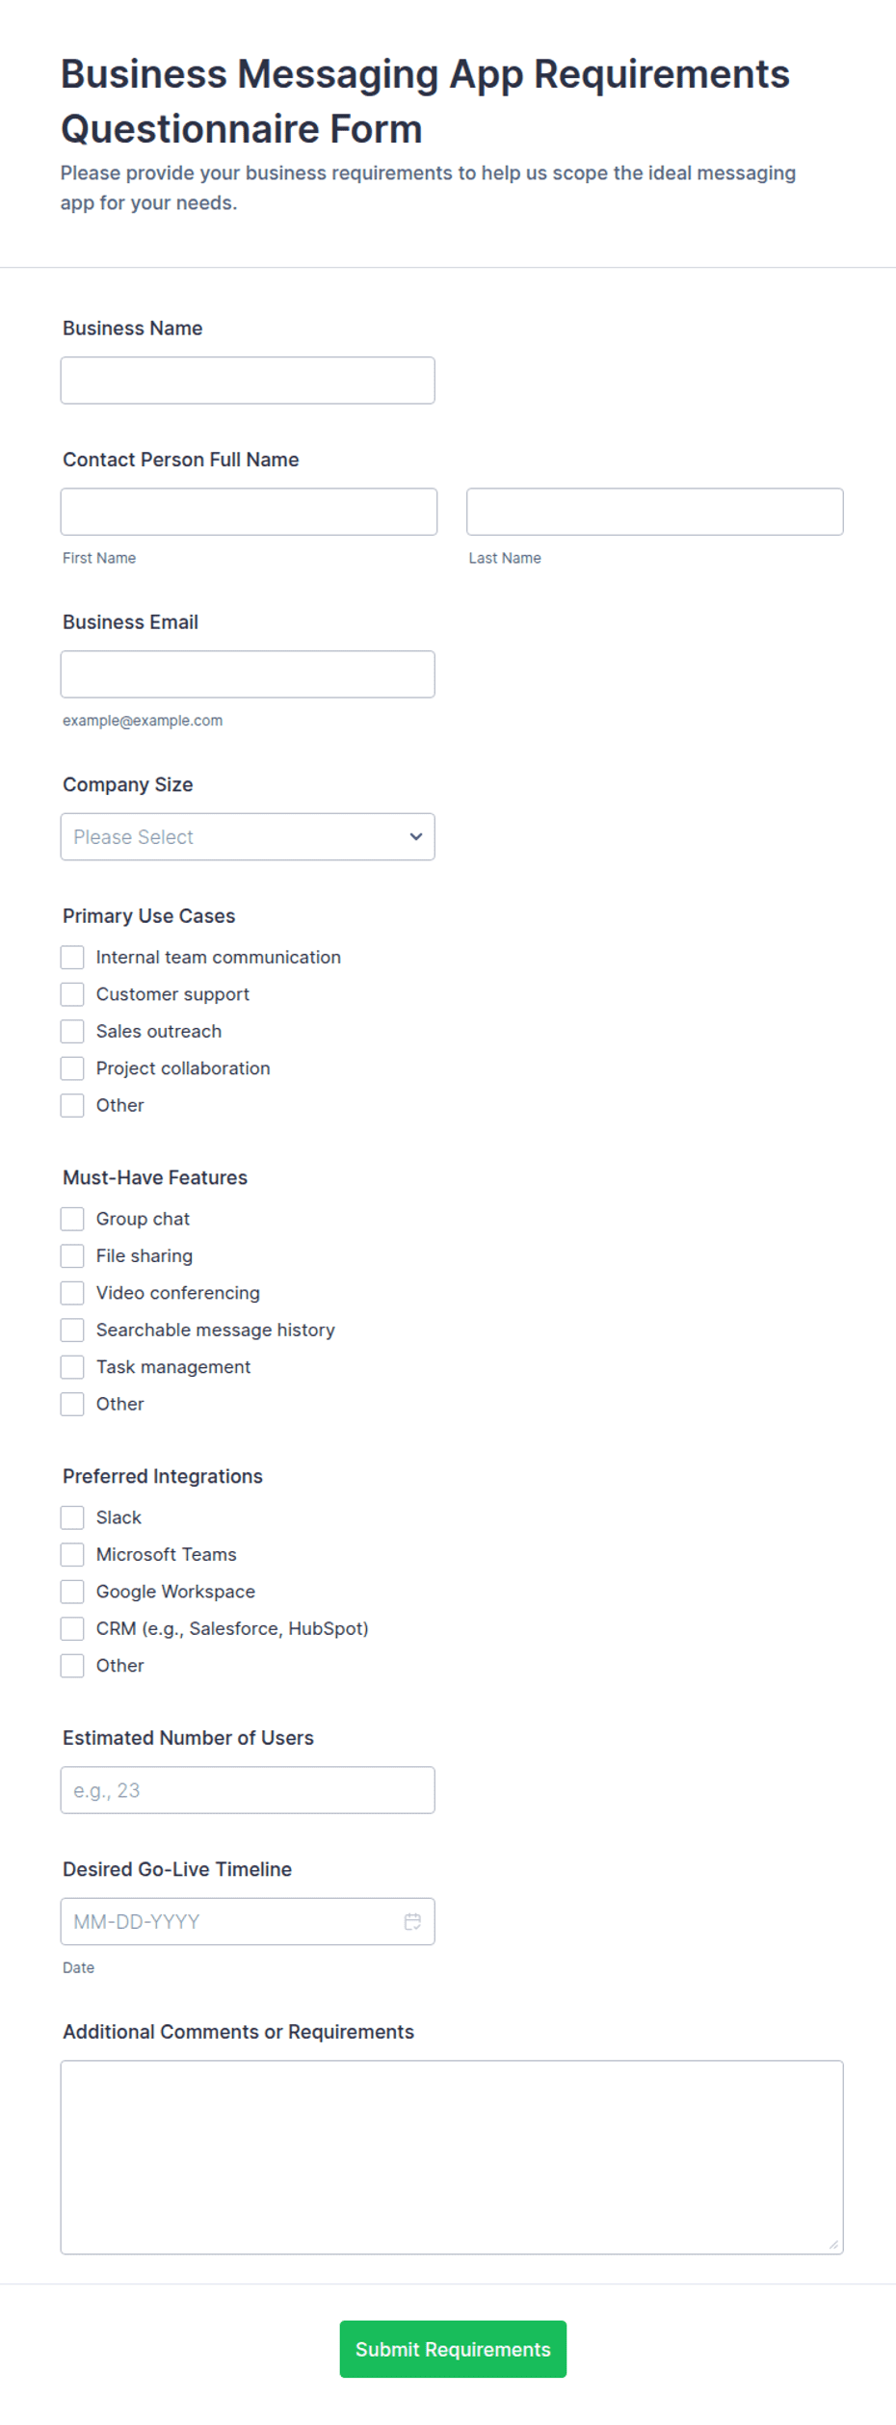Tick the Customer support checkbox
Image resolution: width=896 pixels, height=2425 pixels.
[72, 994]
